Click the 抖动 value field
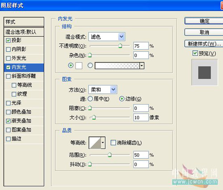 coord(141,164)
